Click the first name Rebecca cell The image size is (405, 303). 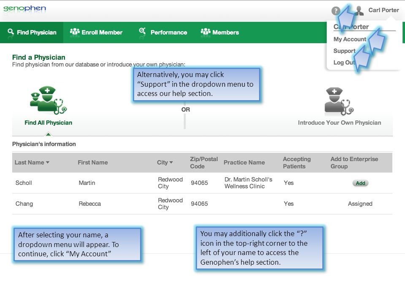pyautogui.click(x=89, y=204)
